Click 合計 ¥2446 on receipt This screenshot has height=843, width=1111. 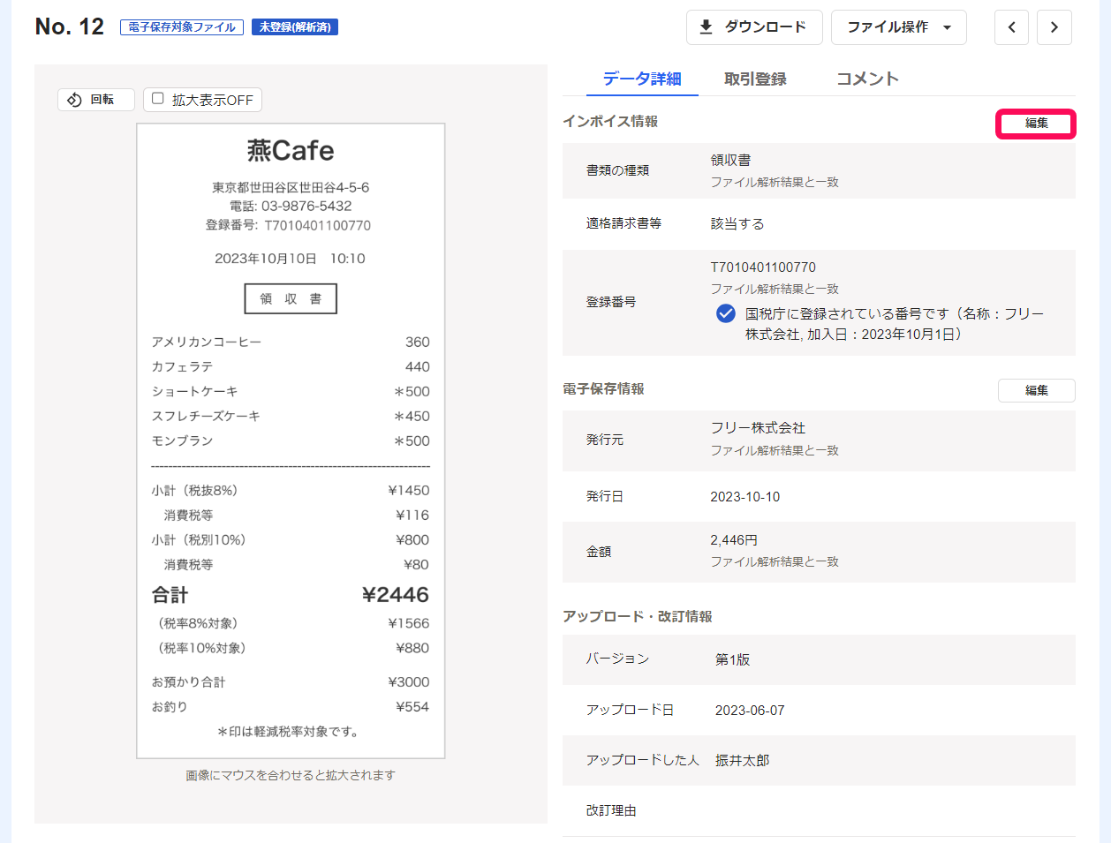291,595
